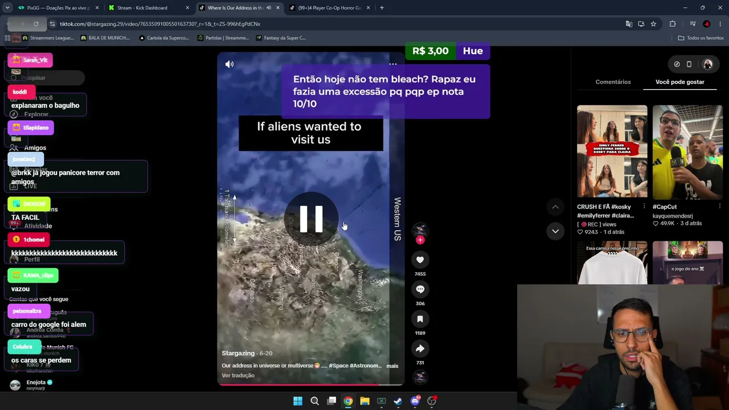Open the "CRUSH E FÃ #kosky" video thumbnail
Image resolution: width=729 pixels, height=410 pixels.
coord(612,151)
